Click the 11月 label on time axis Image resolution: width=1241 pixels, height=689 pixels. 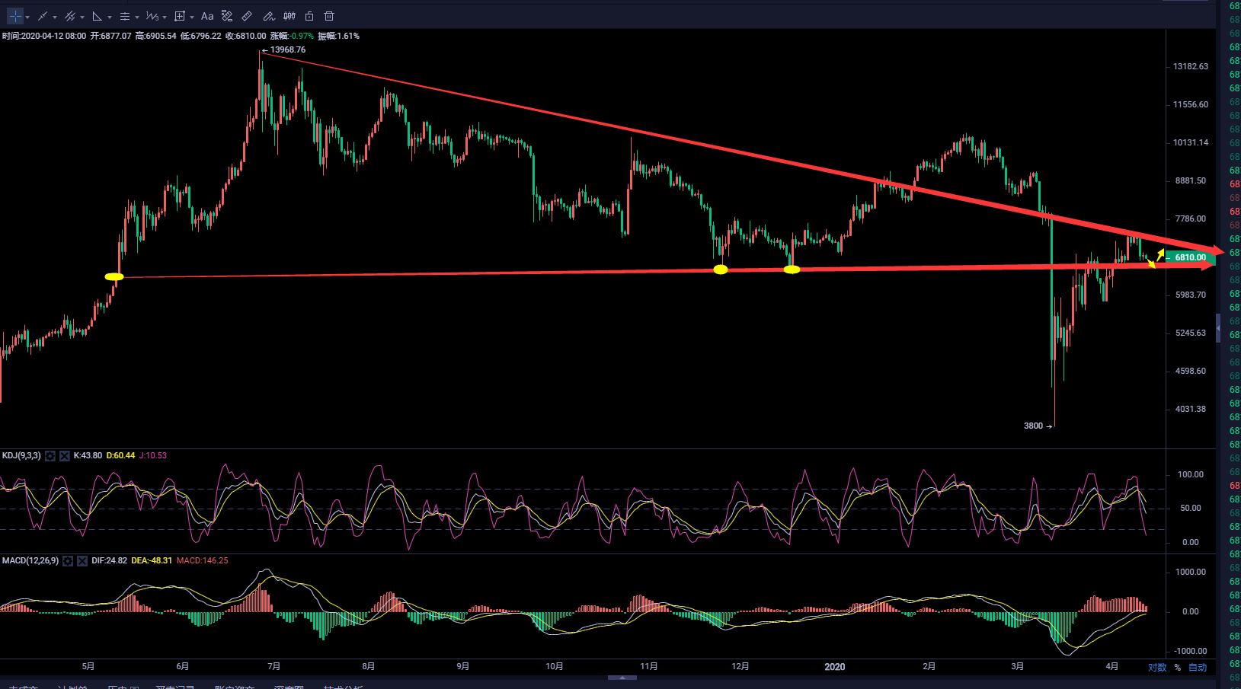click(x=649, y=667)
